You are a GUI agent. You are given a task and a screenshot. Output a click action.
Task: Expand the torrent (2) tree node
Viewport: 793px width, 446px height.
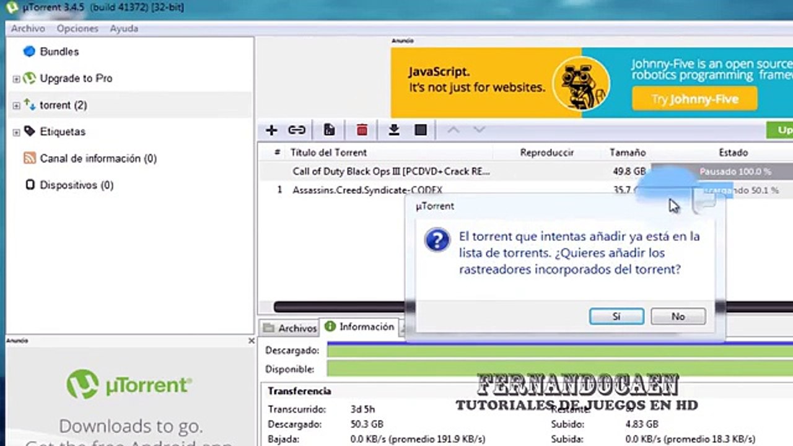16,106
